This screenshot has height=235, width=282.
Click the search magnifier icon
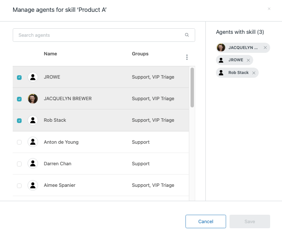coord(187,35)
